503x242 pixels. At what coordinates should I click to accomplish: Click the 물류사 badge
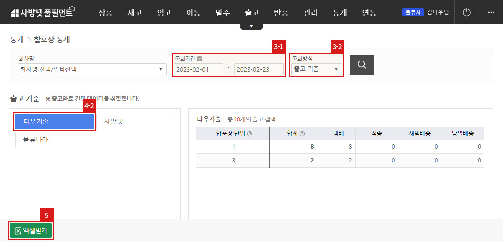413,13
